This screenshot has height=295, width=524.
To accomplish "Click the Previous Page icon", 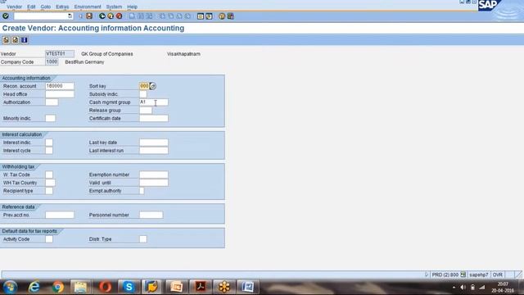I will click(x=171, y=16).
